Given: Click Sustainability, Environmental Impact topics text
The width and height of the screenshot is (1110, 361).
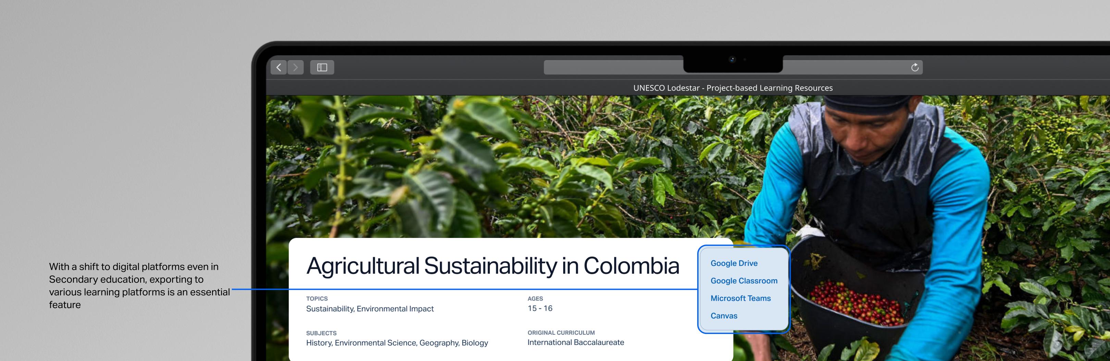Looking at the screenshot, I should (370, 309).
